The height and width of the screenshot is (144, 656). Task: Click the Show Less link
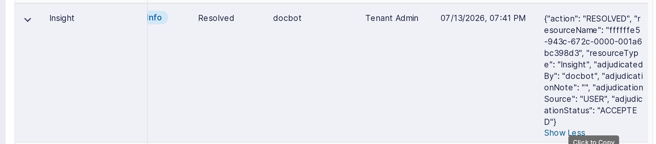click(x=564, y=133)
